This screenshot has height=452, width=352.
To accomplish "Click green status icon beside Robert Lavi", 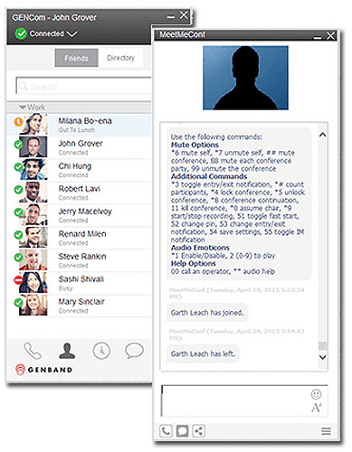I will coord(18,190).
